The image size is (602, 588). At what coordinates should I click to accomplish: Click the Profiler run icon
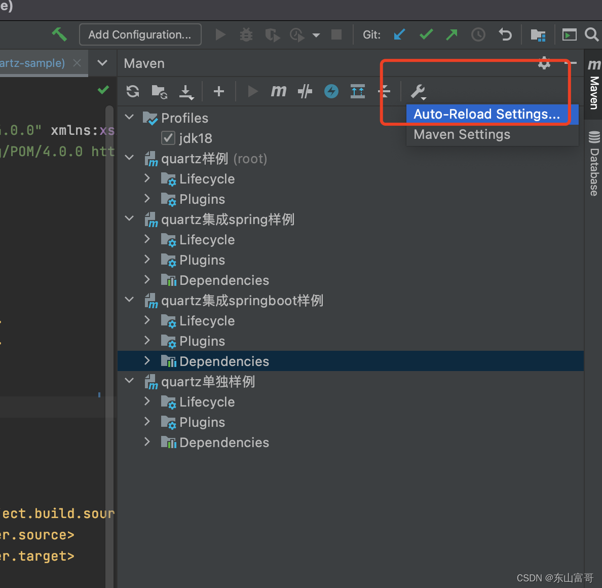pos(297,34)
